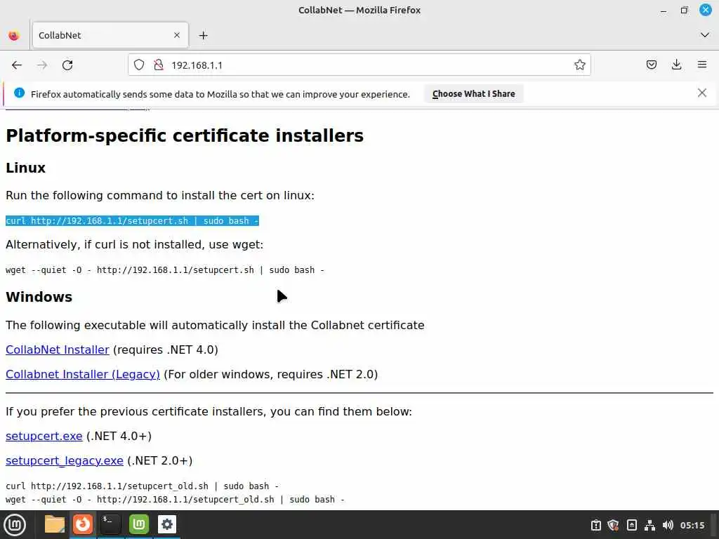719x539 pixels.
Task: Click the curl setupcert_old.sh command line
Action: click(x=142, y=486)
